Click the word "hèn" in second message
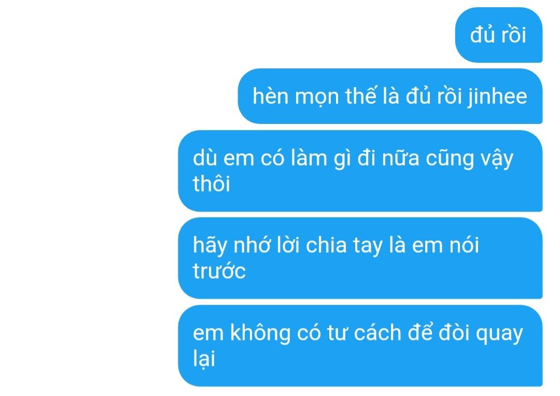 [x=270, y=96]
